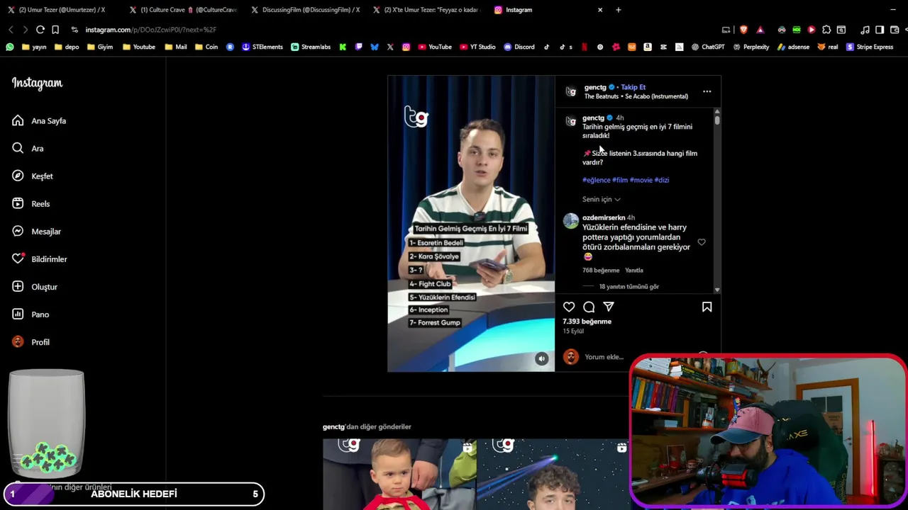This screenshot has width=908, height=510.
Task: Open the Perplexity bookmark
Action: (x=751, y=47)
